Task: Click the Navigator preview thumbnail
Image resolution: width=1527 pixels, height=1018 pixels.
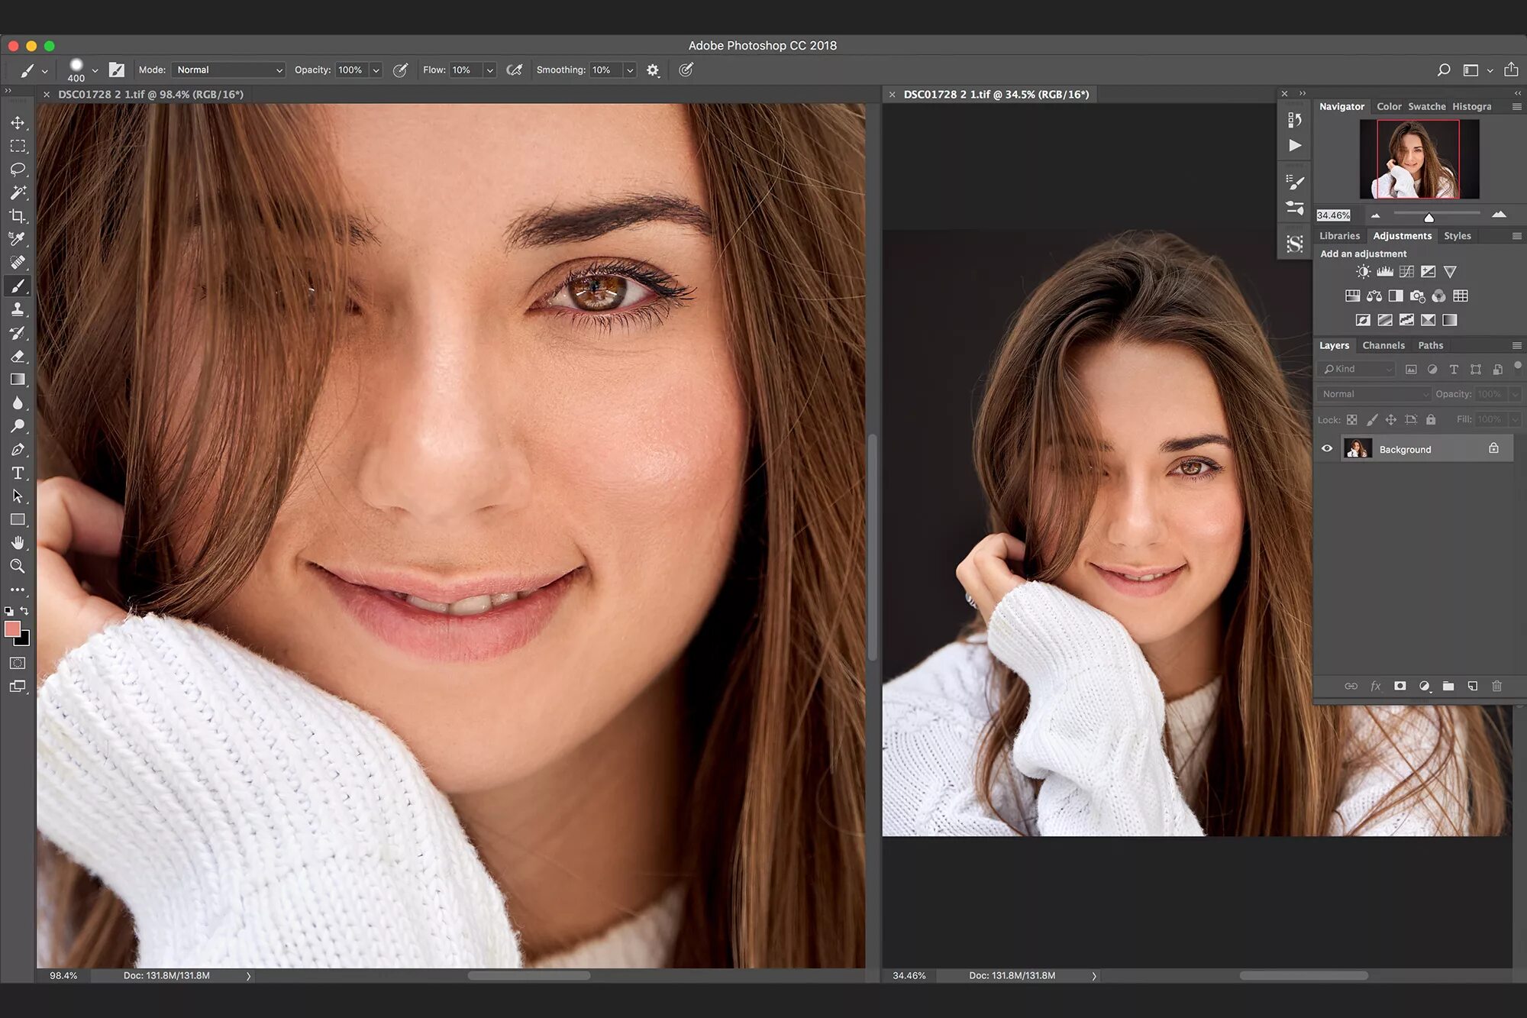Action: point(1418,159)
